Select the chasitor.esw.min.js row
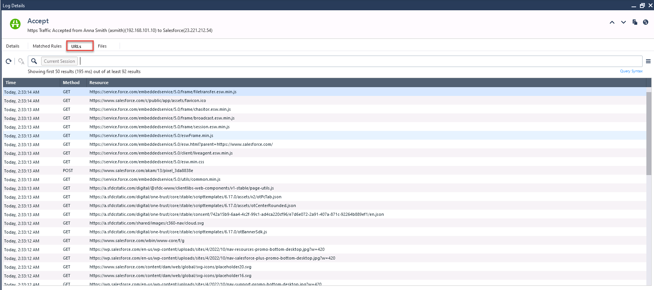 [325, 109]
